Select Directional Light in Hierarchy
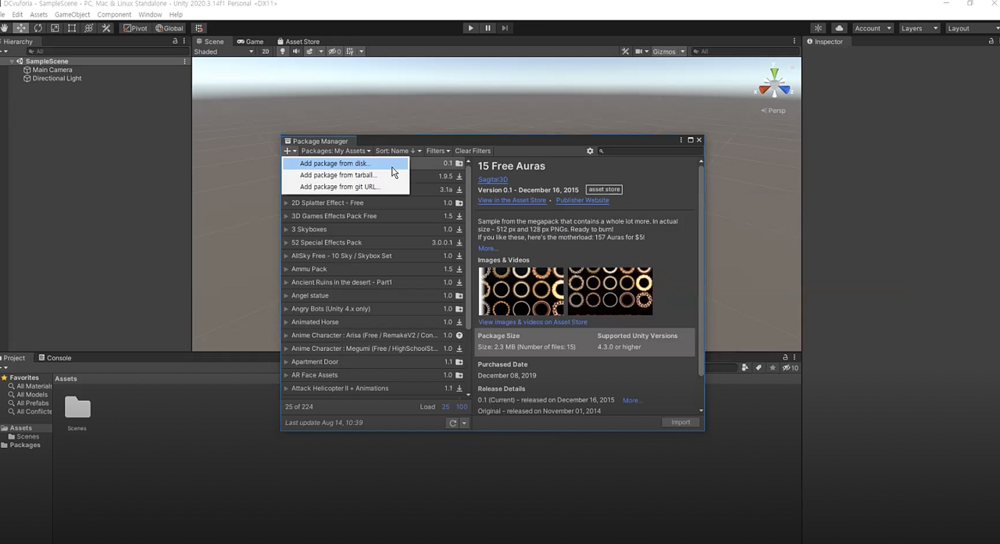 (56, 78)
